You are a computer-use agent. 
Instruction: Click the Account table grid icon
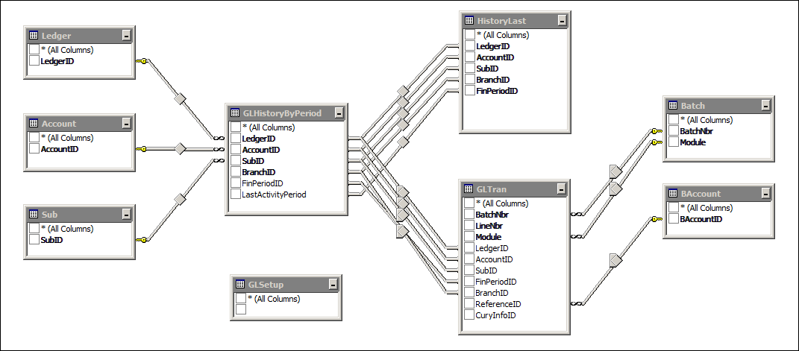[x=34, y=124]
